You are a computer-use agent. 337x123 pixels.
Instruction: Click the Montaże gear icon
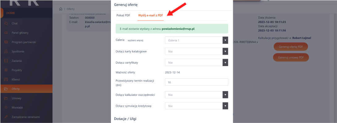(x=6, y=107)
